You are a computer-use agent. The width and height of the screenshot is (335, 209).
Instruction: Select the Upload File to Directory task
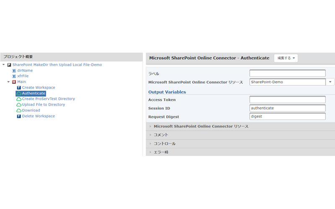(44, 104)
